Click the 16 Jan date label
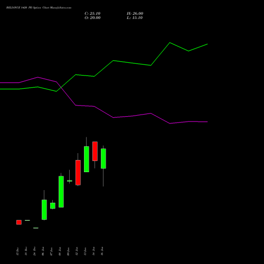The width and height of the screenshot is (264, 264). [x=102, y=251]
